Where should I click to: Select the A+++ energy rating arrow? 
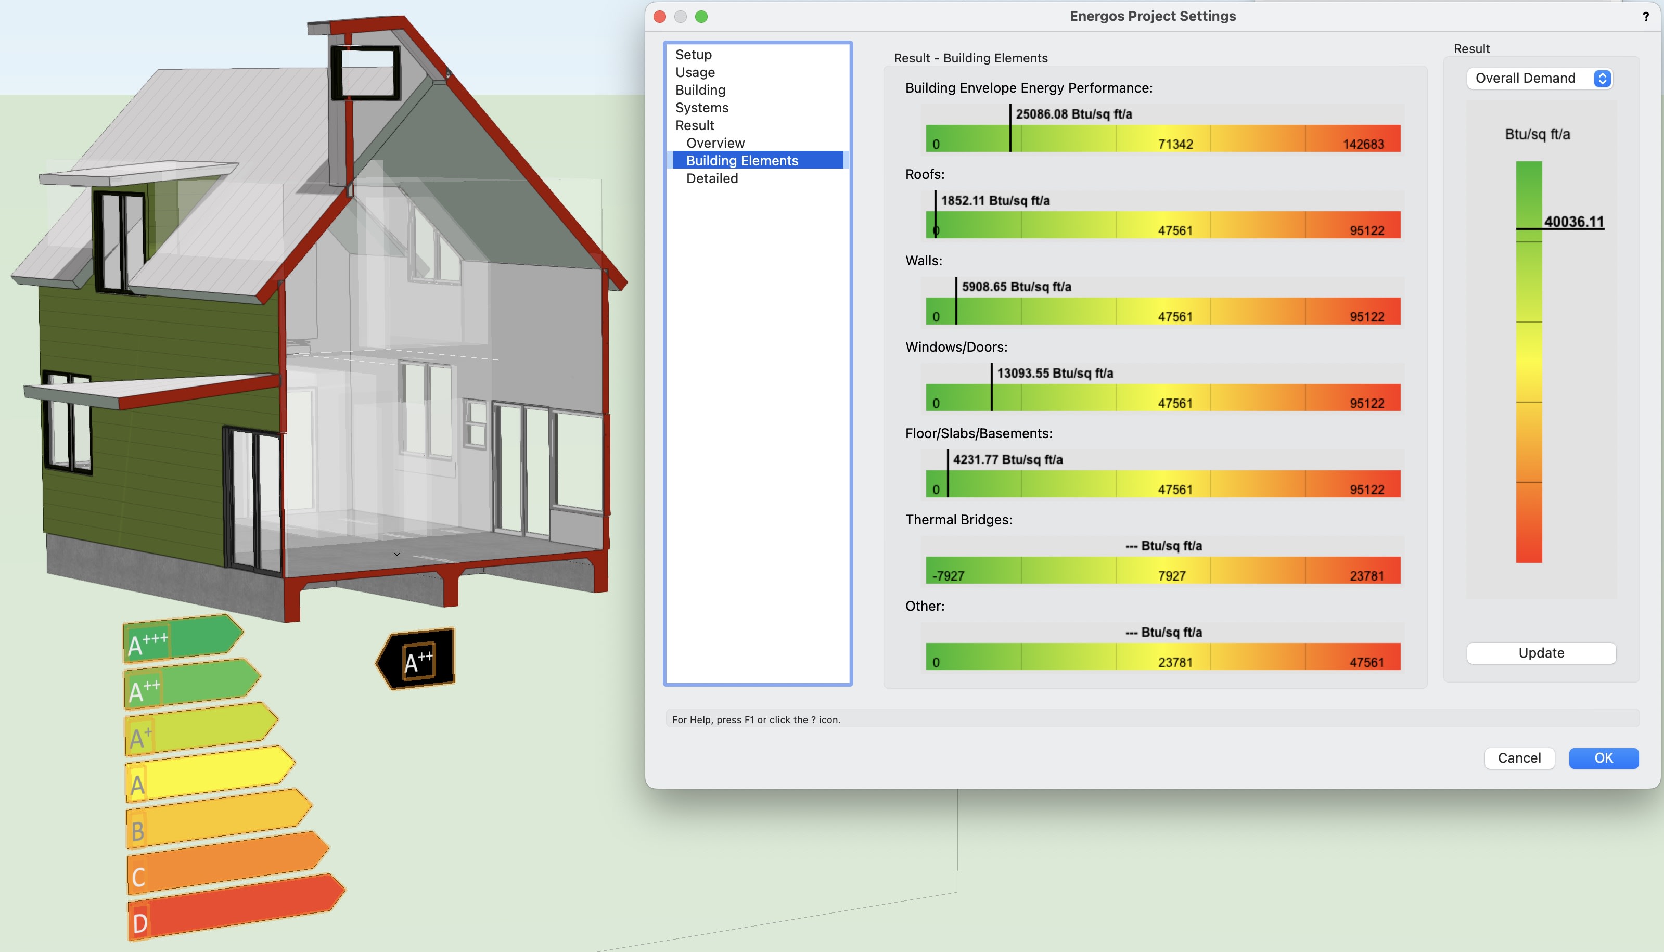click(x=183, y=638)
